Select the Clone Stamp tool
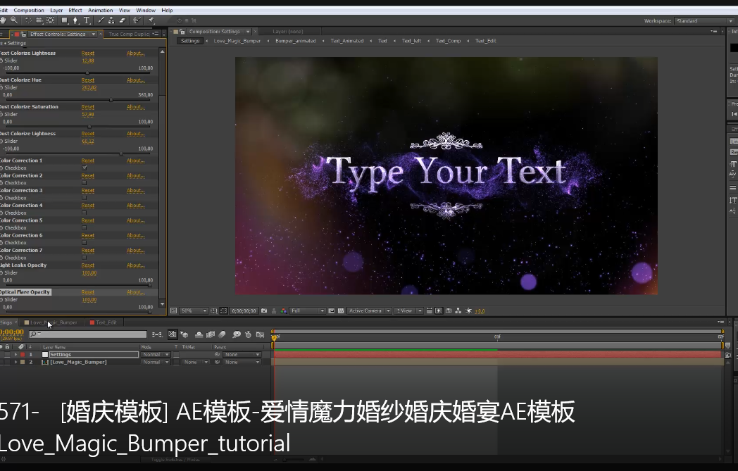738x471 pixels. (x=111, y=20)
